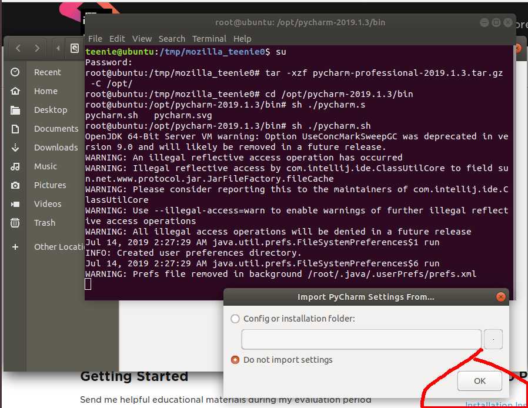Click the OK button in import dialog
Image resolution: width=528 pixels, height=408 pixels.
click(x=480, y=381)
